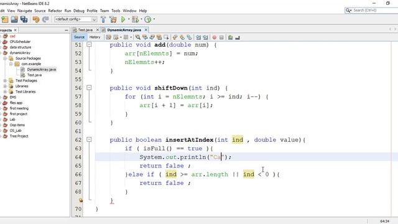Open the Profile Project dropdown arrow

[x=154, y=19]
